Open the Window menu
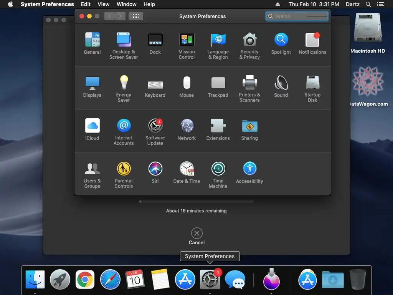The height and width of the screenshot is (295, 393). pos(127,4)
